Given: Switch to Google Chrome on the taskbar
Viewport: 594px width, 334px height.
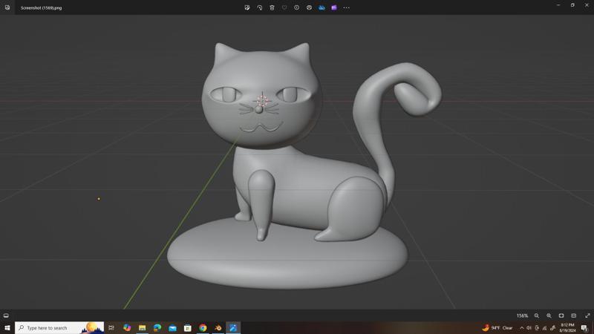Looking at the screenshot, I should [x=203, y=328].
